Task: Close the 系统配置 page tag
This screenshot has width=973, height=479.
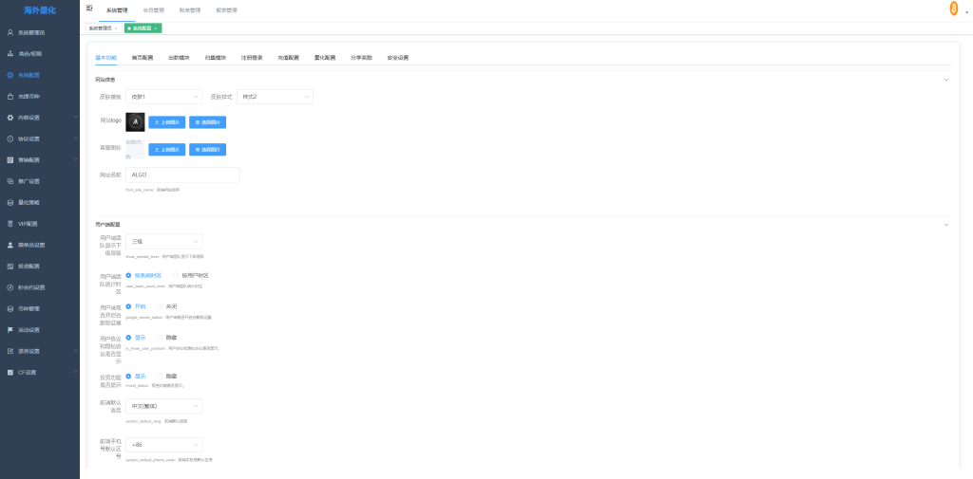Action: 156,28
